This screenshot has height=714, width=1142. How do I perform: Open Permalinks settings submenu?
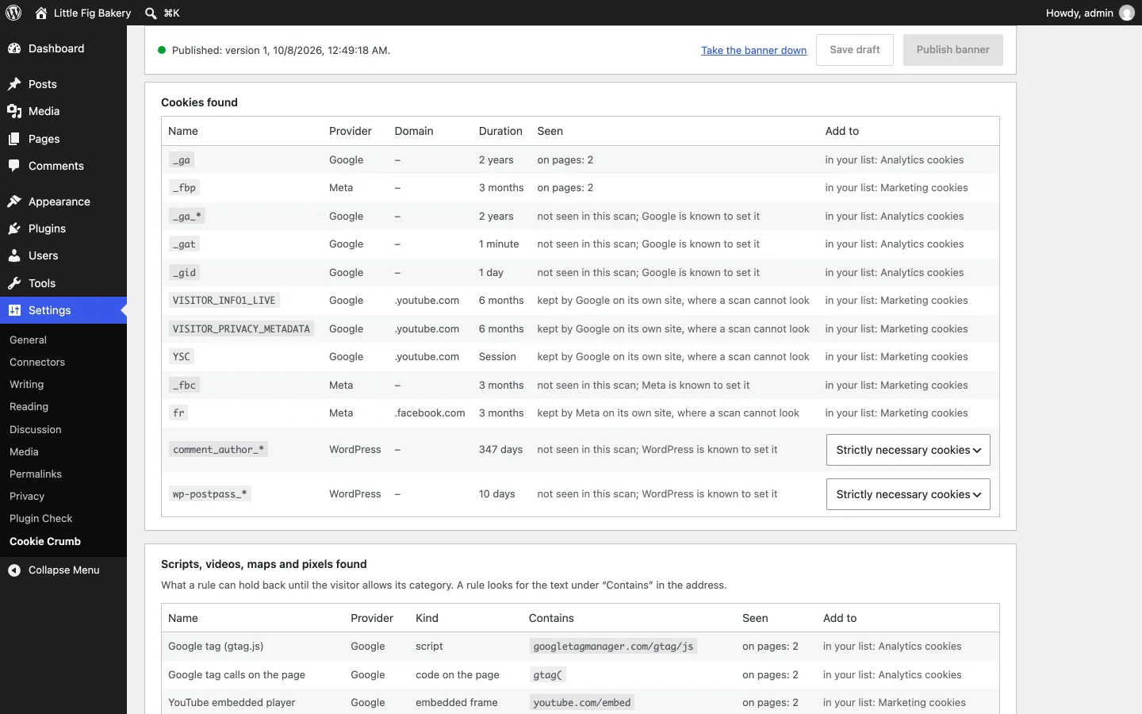coord(36,474)
